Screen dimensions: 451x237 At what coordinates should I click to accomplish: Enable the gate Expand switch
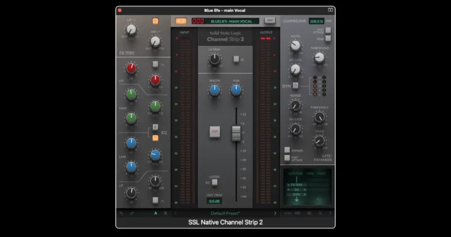[x=287, y=150]
